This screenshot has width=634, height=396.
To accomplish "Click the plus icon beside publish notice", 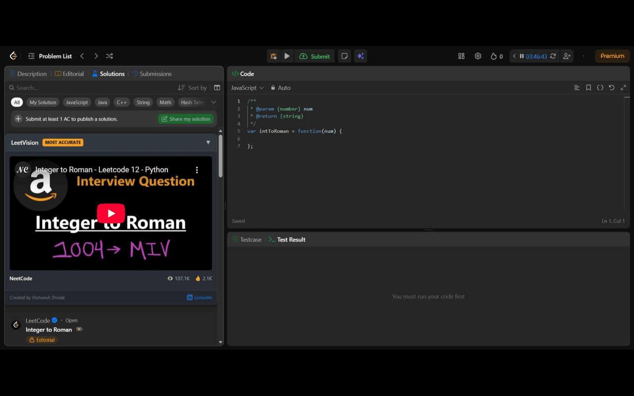I will pyautogui.click(x=18, y=119).
